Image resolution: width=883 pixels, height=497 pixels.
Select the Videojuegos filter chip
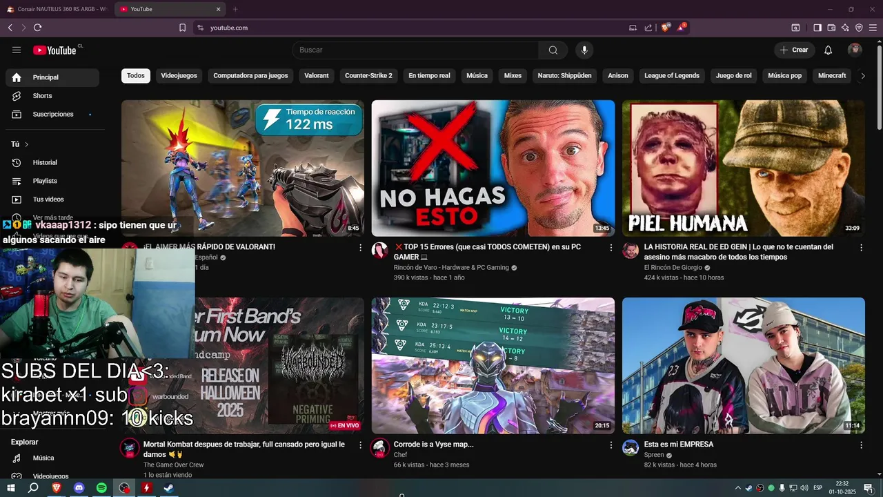(x=179, y=76)
